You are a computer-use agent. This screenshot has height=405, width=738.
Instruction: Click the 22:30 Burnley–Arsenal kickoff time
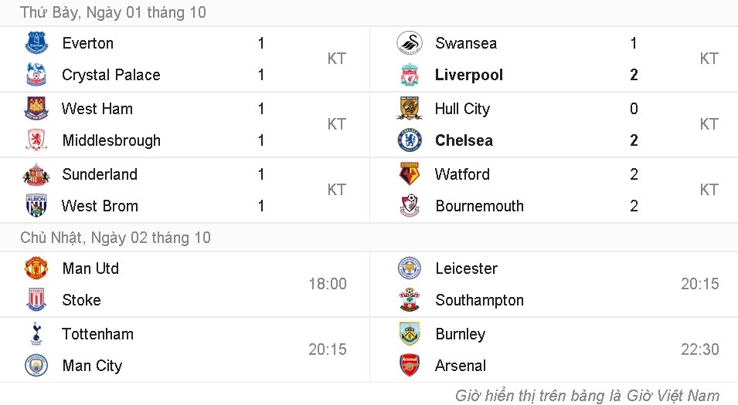[x=699, y=349]
